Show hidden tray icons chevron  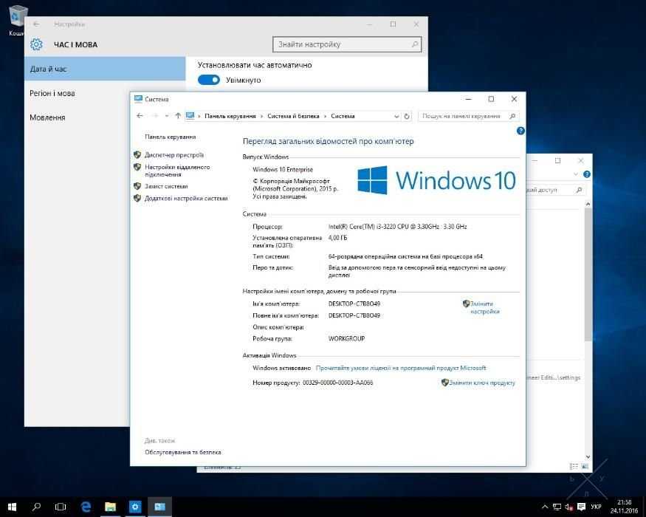[x=545, y=507]
